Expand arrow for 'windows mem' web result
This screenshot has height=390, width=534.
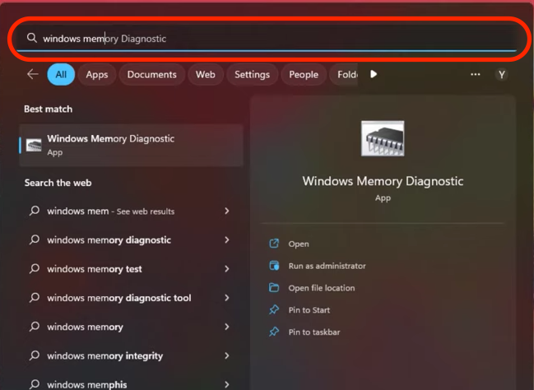(227, 211)
